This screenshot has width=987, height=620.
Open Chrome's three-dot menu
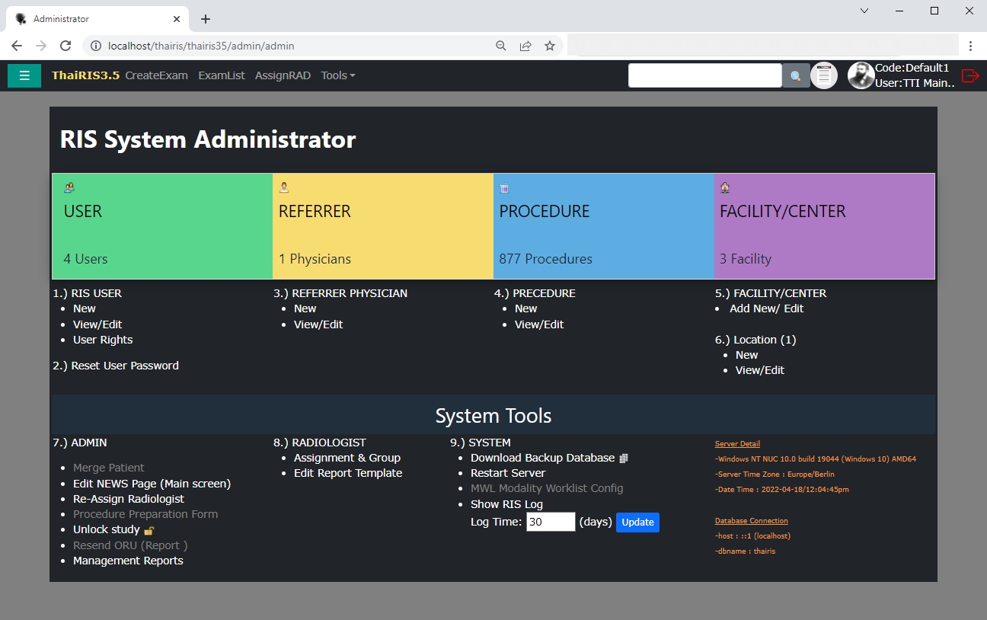click(971, 46)
